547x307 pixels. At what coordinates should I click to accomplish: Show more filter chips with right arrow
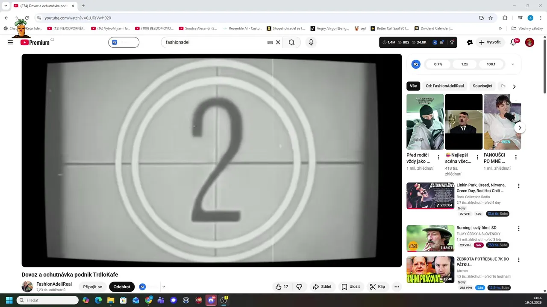click(514, 86)
